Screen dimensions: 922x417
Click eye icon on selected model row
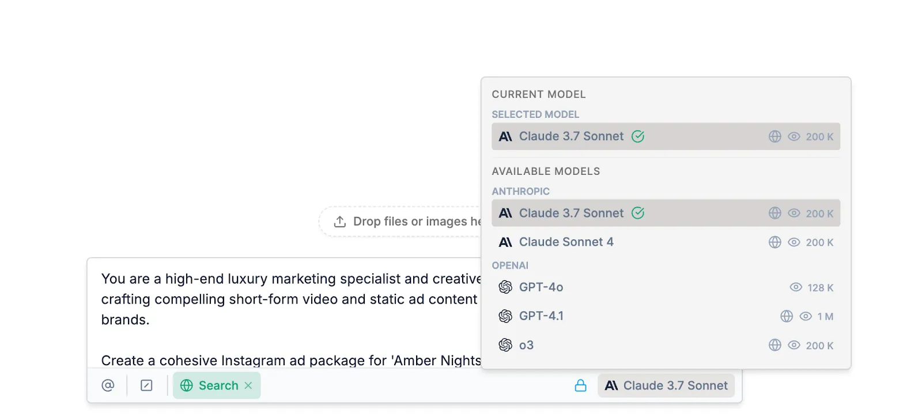click(794, 136)
